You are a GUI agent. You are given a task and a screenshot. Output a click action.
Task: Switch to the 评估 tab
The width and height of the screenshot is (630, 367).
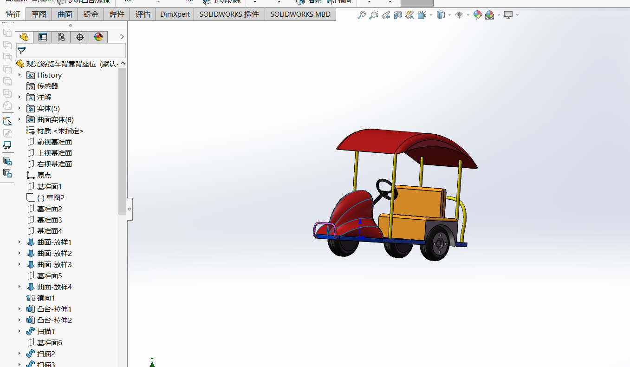[143, 14]
